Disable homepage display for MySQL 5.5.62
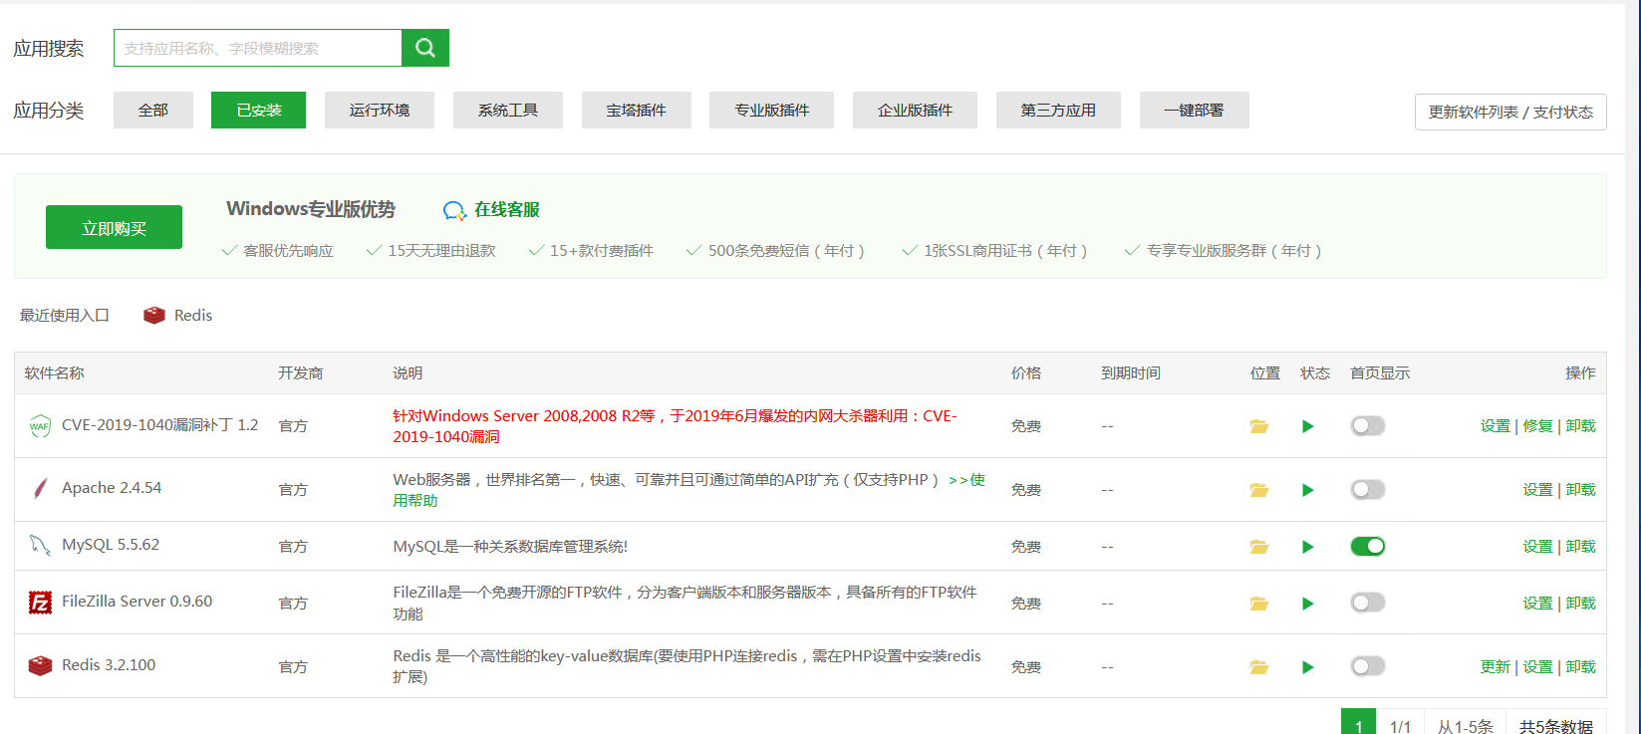 point(1368,546)
